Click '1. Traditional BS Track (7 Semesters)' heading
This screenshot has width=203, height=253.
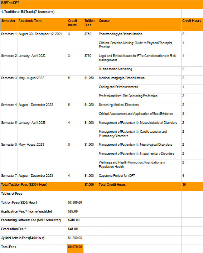coord(28,12)
